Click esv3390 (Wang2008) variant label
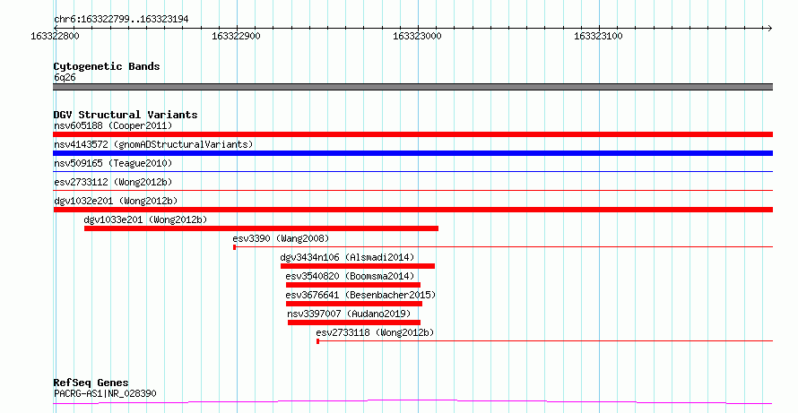798x413 pixels. tap(281, 238)
